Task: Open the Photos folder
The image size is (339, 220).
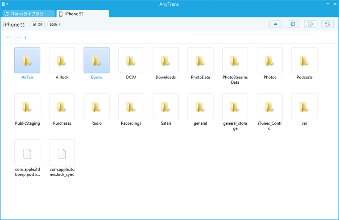Action: click(x=270, y=61)
